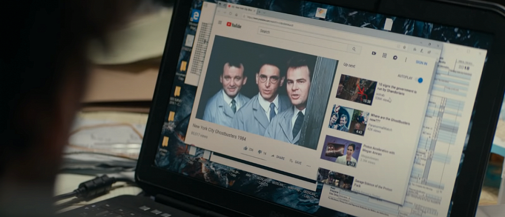
Task: Click the SHARE button
Action: pyautogui.click(x=278, y=157)
